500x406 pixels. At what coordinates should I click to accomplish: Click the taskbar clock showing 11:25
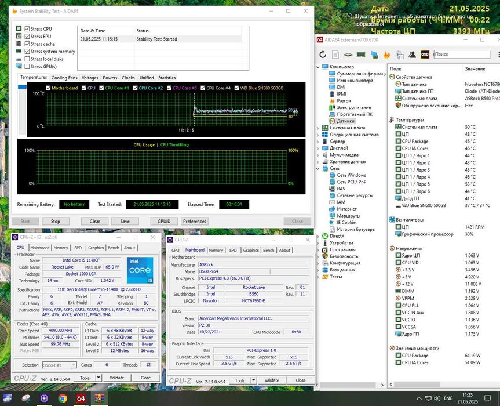pos(468,398)
